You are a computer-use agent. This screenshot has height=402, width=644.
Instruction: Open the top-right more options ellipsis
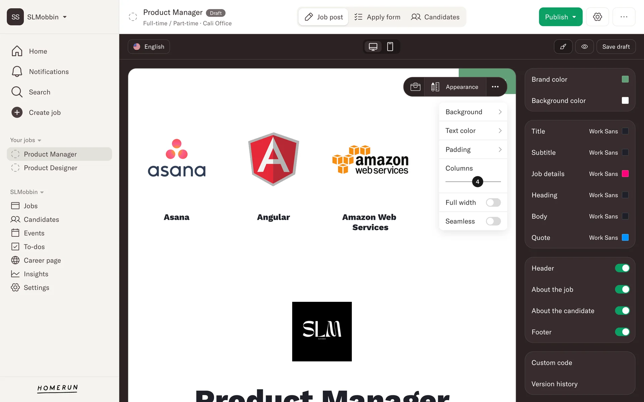(624, 17)
